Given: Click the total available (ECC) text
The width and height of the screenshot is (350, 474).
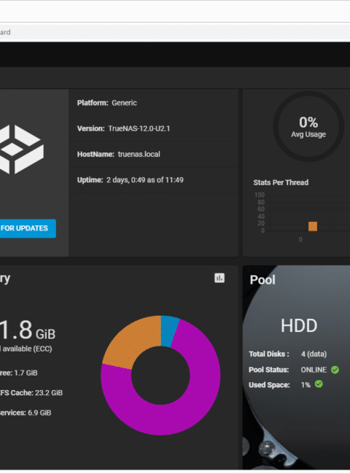Looking at the screenshot, I should tap(26, 349).
